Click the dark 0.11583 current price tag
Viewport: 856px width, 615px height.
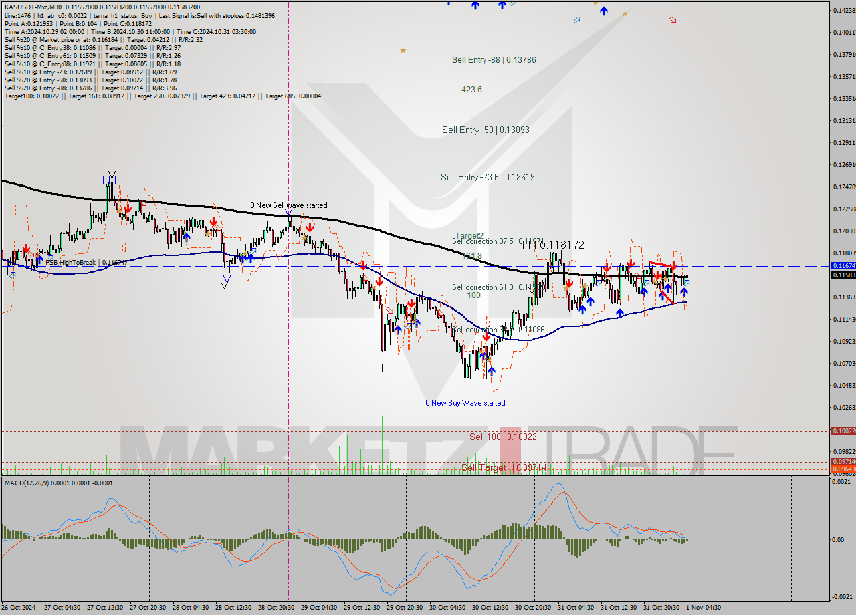pyautogui.click(x=843, y=275)
